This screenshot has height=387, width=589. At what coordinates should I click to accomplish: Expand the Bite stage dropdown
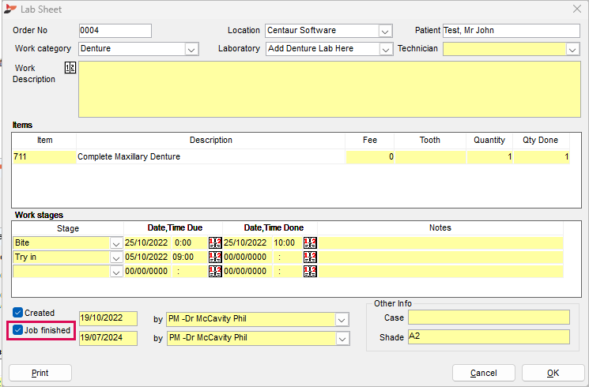[x=116, y=243]
